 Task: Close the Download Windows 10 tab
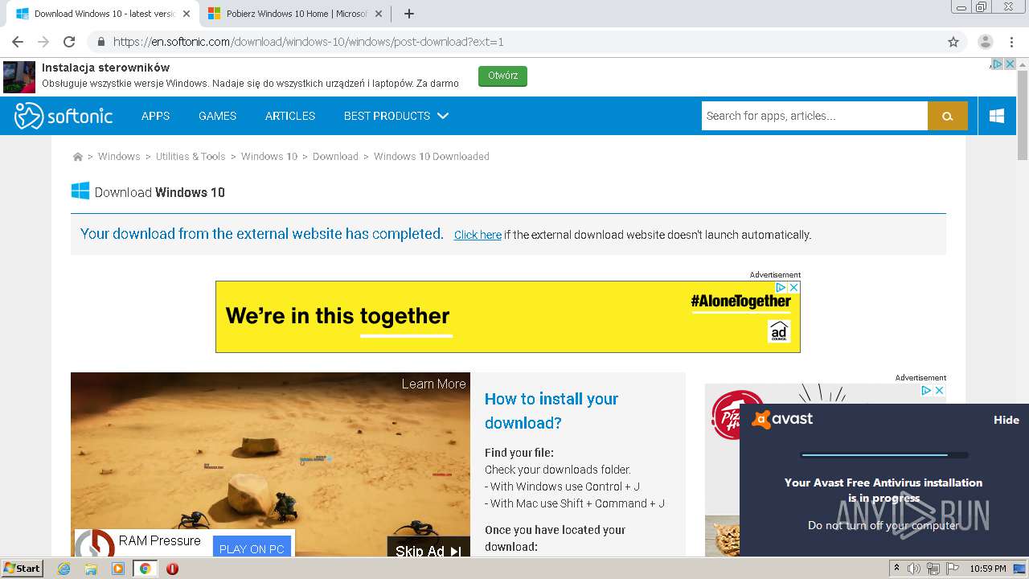187,14
